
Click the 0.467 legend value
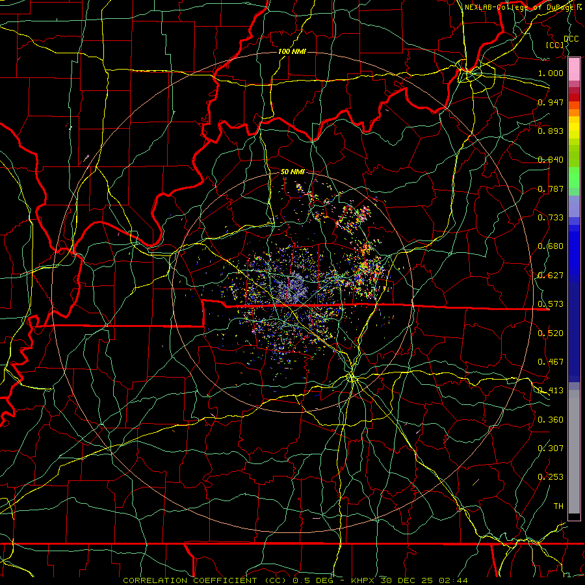tap(551, 362)
